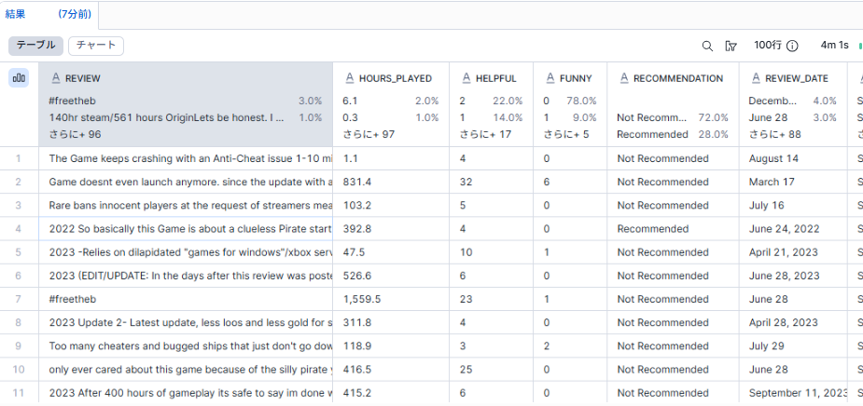Expand さらに+ 97 under HOURS_PLAYED
Viewport: 863px width, 406px height.
369,134
